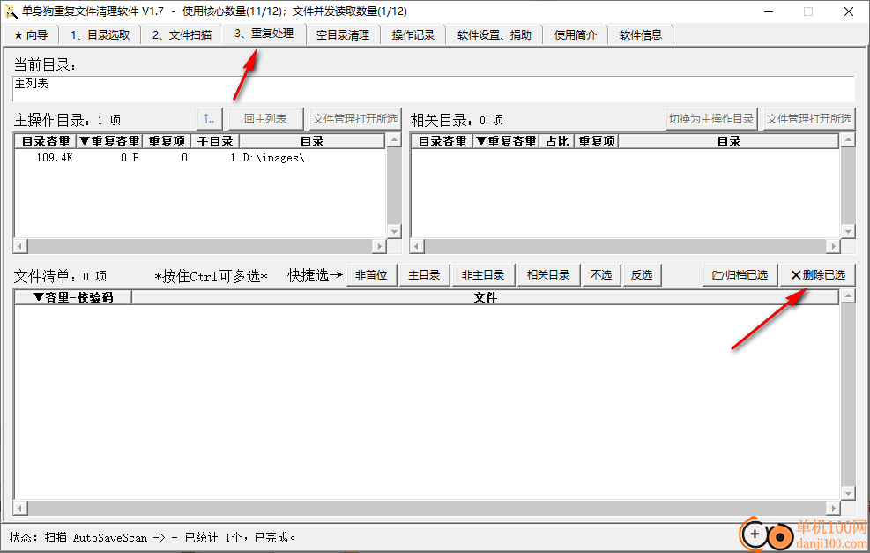Click related list 重复项 column header

597,142
